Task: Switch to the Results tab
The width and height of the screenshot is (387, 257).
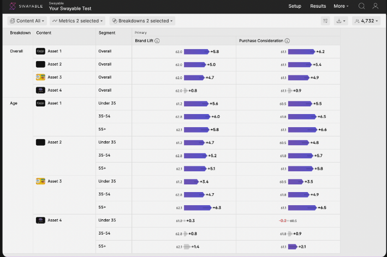Action: (318, 6)
